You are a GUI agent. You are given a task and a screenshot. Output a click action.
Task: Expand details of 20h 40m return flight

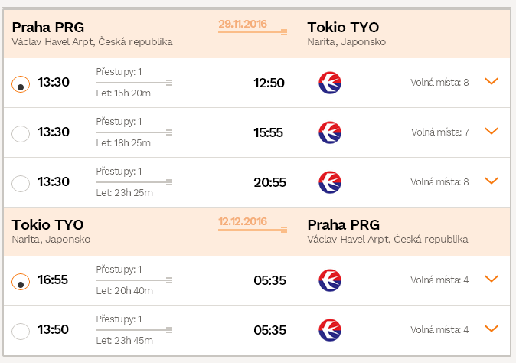coord(492,279)
